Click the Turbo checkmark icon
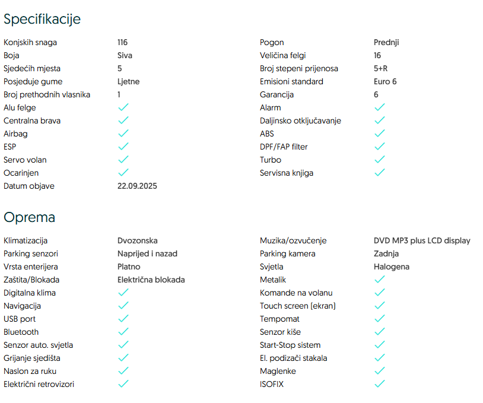This screenshot has height=403, width=483. tap(380, 160)
